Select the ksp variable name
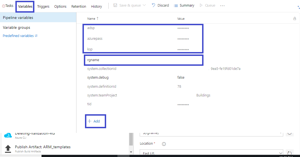 [x=90, y=49]
